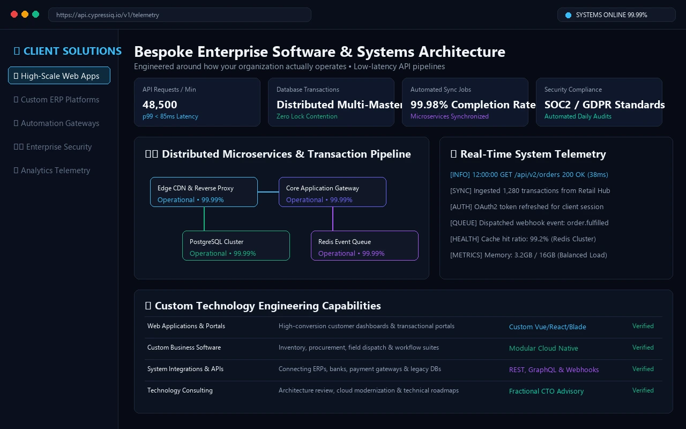686x429 pixels.
Task: Open the API Requests / Min card
Action: point(197,102)
